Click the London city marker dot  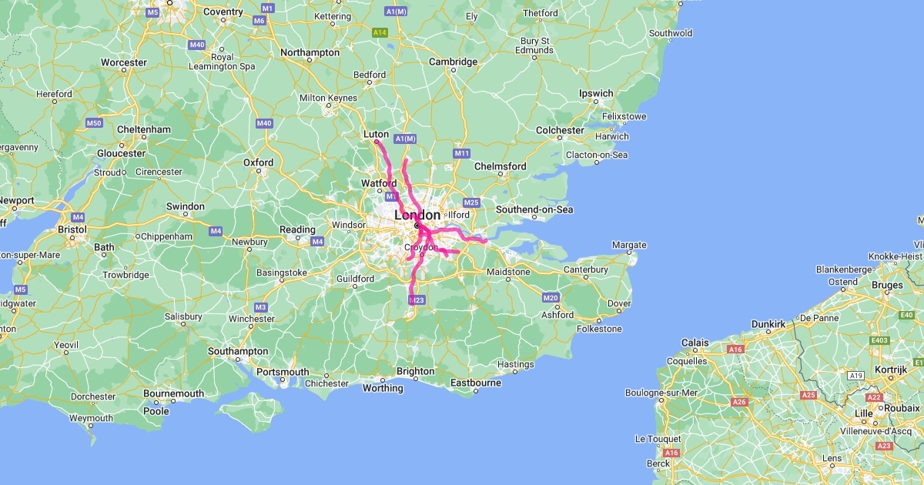[417, 226]
